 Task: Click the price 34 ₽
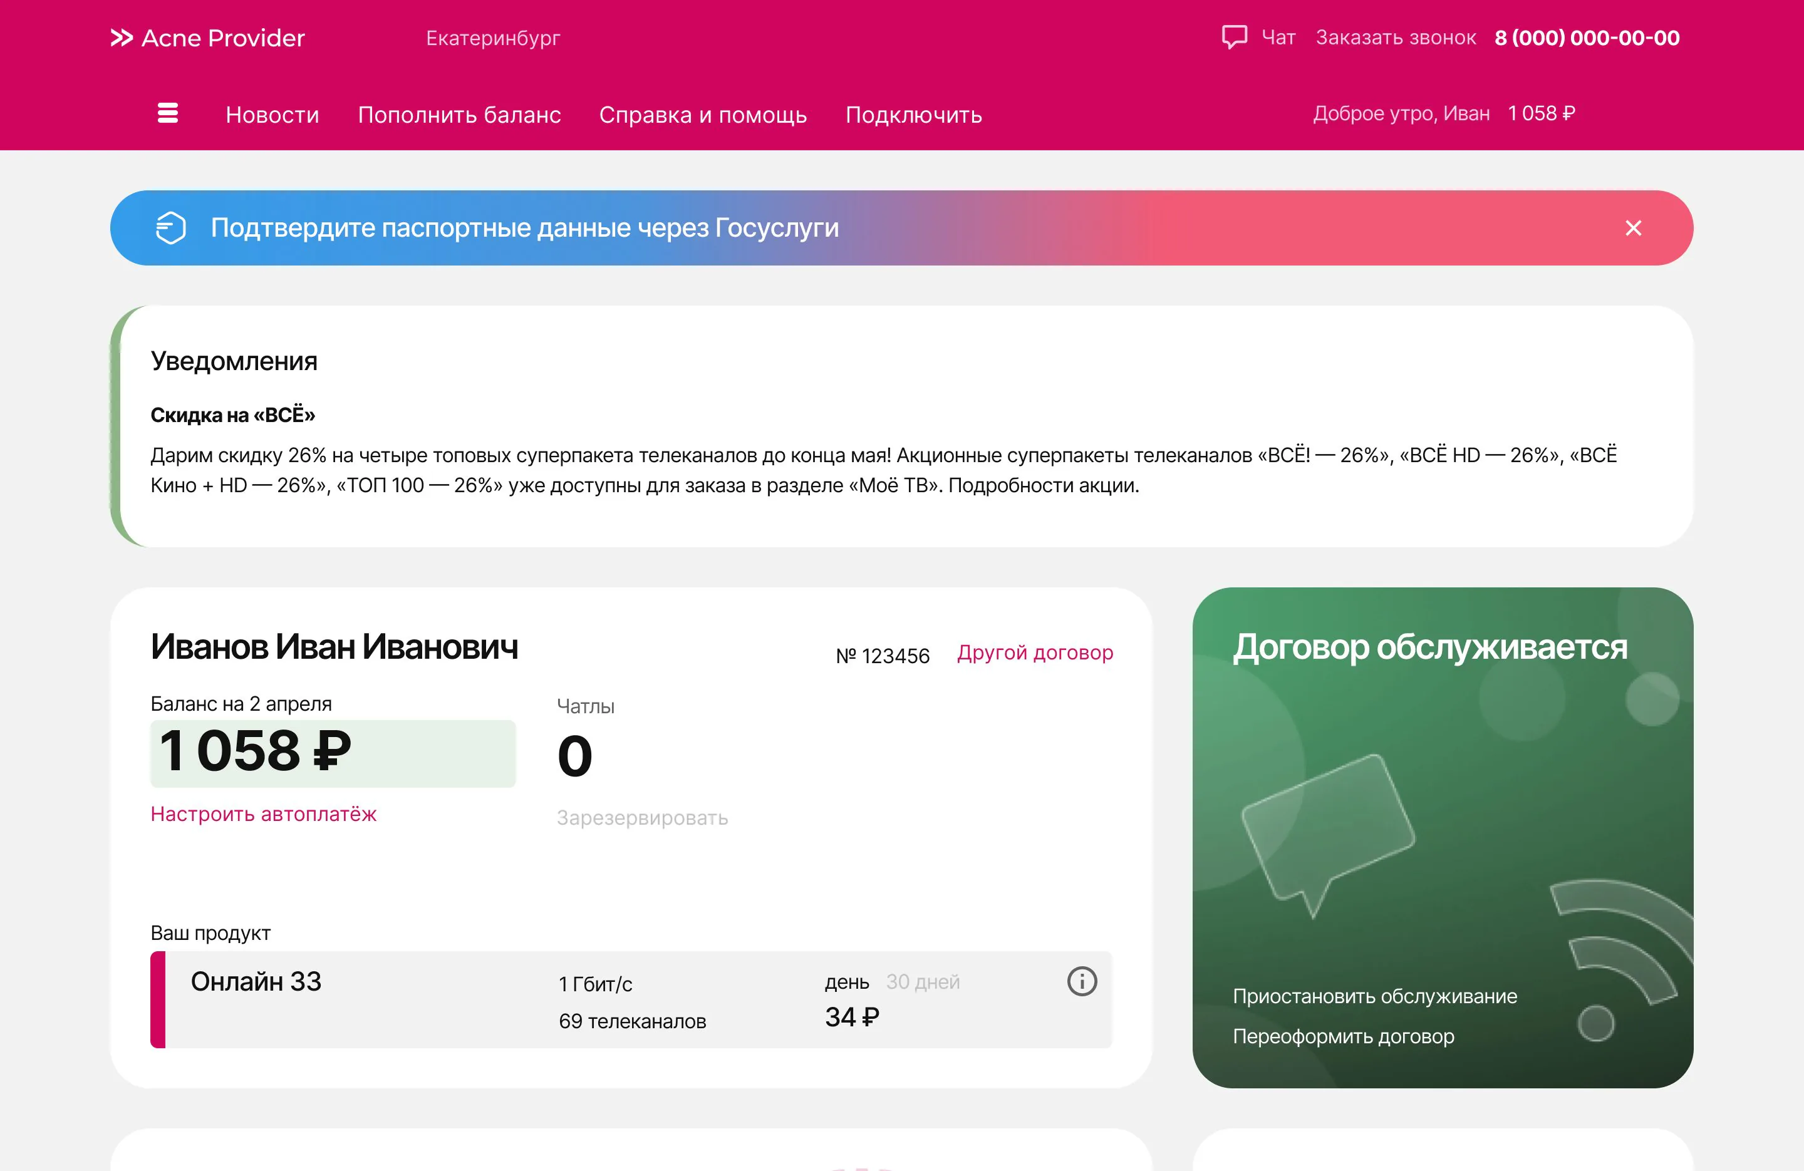pyautogui.click(x=852, y=1017)
